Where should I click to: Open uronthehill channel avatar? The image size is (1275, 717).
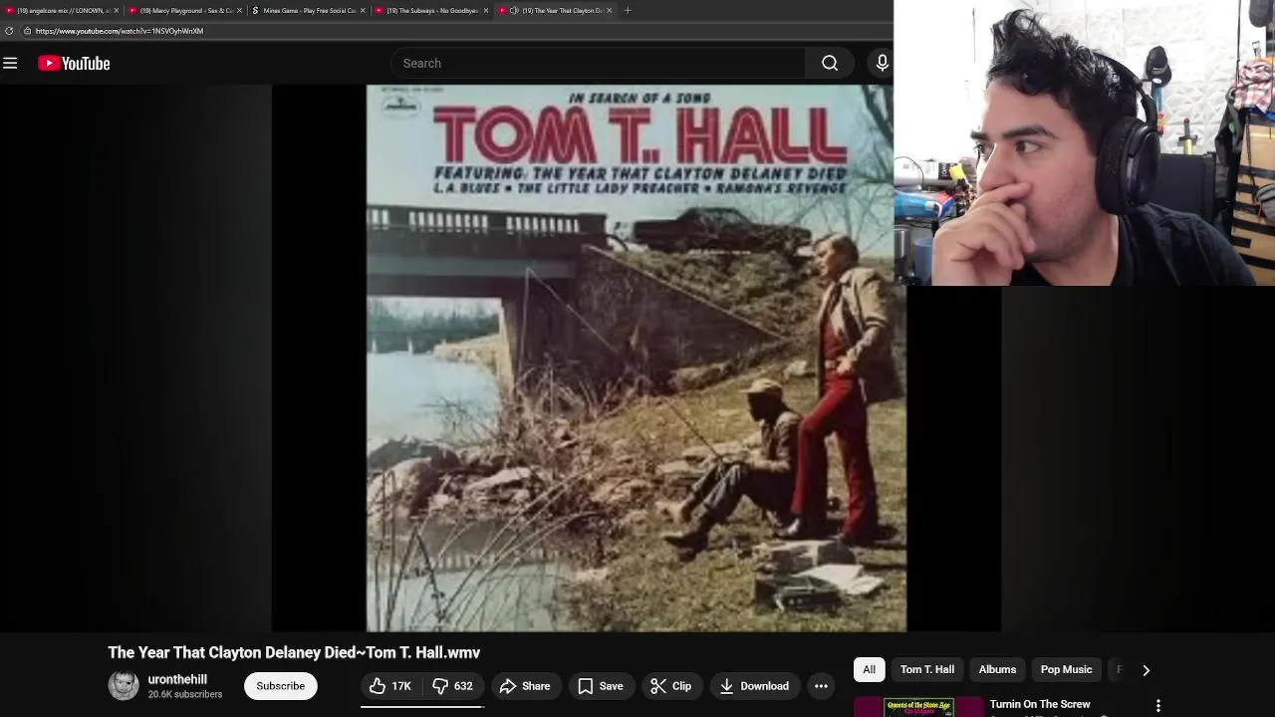click(124, 685)
